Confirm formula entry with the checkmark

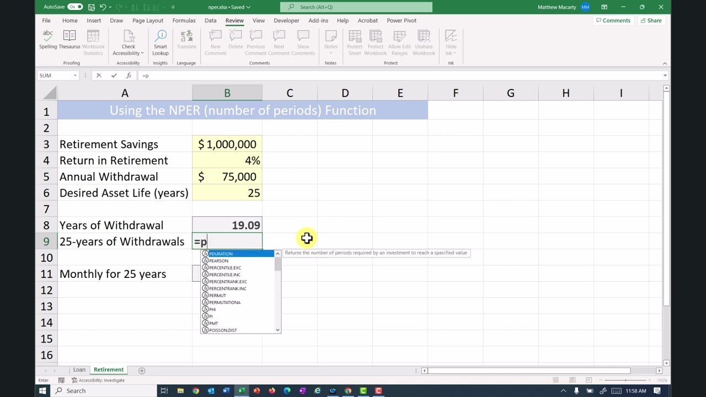point(114,76)
